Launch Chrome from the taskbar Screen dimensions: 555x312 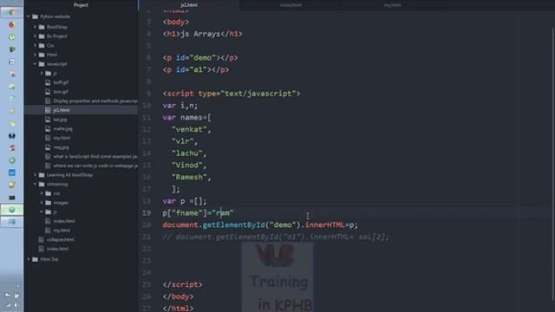(11, 12)
